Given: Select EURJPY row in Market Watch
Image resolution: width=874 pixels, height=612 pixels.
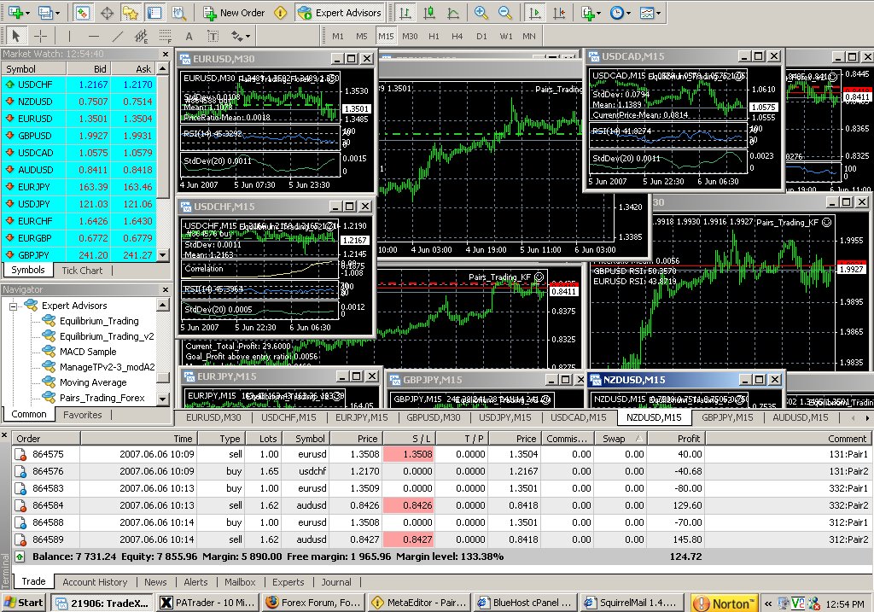Looking at the screenshot, I should (x=79, y=187).
